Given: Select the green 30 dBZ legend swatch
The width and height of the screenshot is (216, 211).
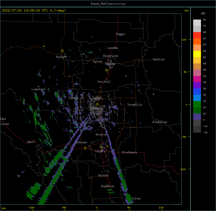Looking at the screenshot, I should [197, 104].
